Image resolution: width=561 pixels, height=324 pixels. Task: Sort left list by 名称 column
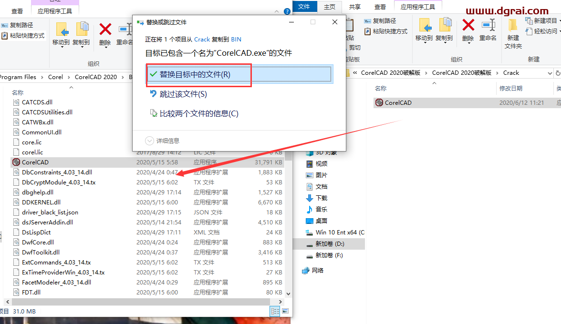pos(18,92)
